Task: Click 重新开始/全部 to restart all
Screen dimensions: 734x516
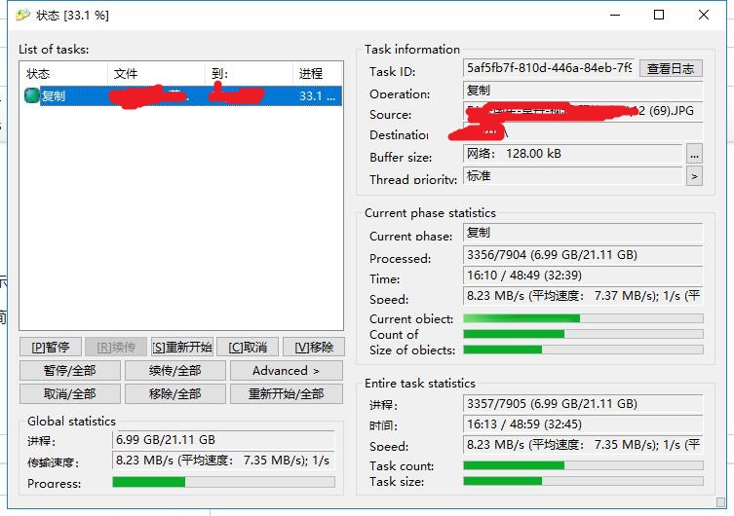Action: tap(286, 393)
